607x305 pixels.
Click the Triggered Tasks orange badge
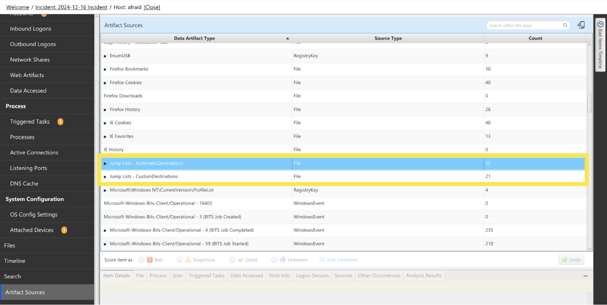pos(60,122)
